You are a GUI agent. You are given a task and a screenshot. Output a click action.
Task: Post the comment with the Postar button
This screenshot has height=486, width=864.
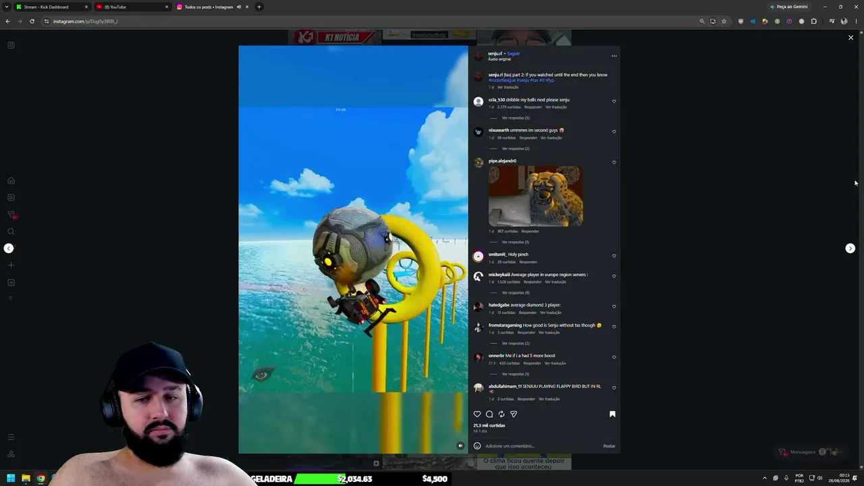[609, 446]
